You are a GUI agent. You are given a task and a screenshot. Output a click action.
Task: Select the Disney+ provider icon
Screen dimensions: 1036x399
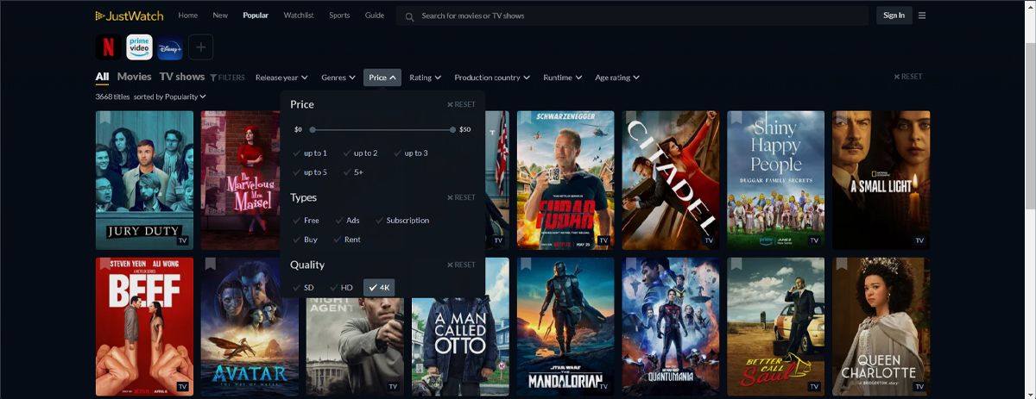(170, 47)
